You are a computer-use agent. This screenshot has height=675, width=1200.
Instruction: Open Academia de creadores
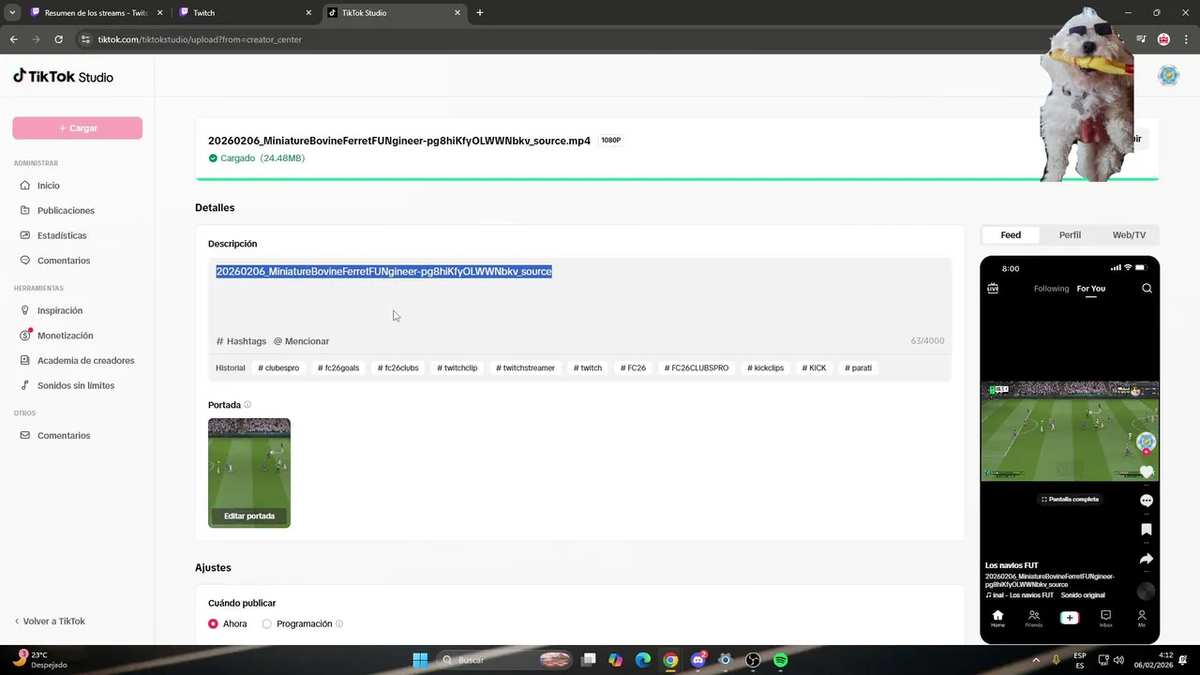(x=77, y=361)
